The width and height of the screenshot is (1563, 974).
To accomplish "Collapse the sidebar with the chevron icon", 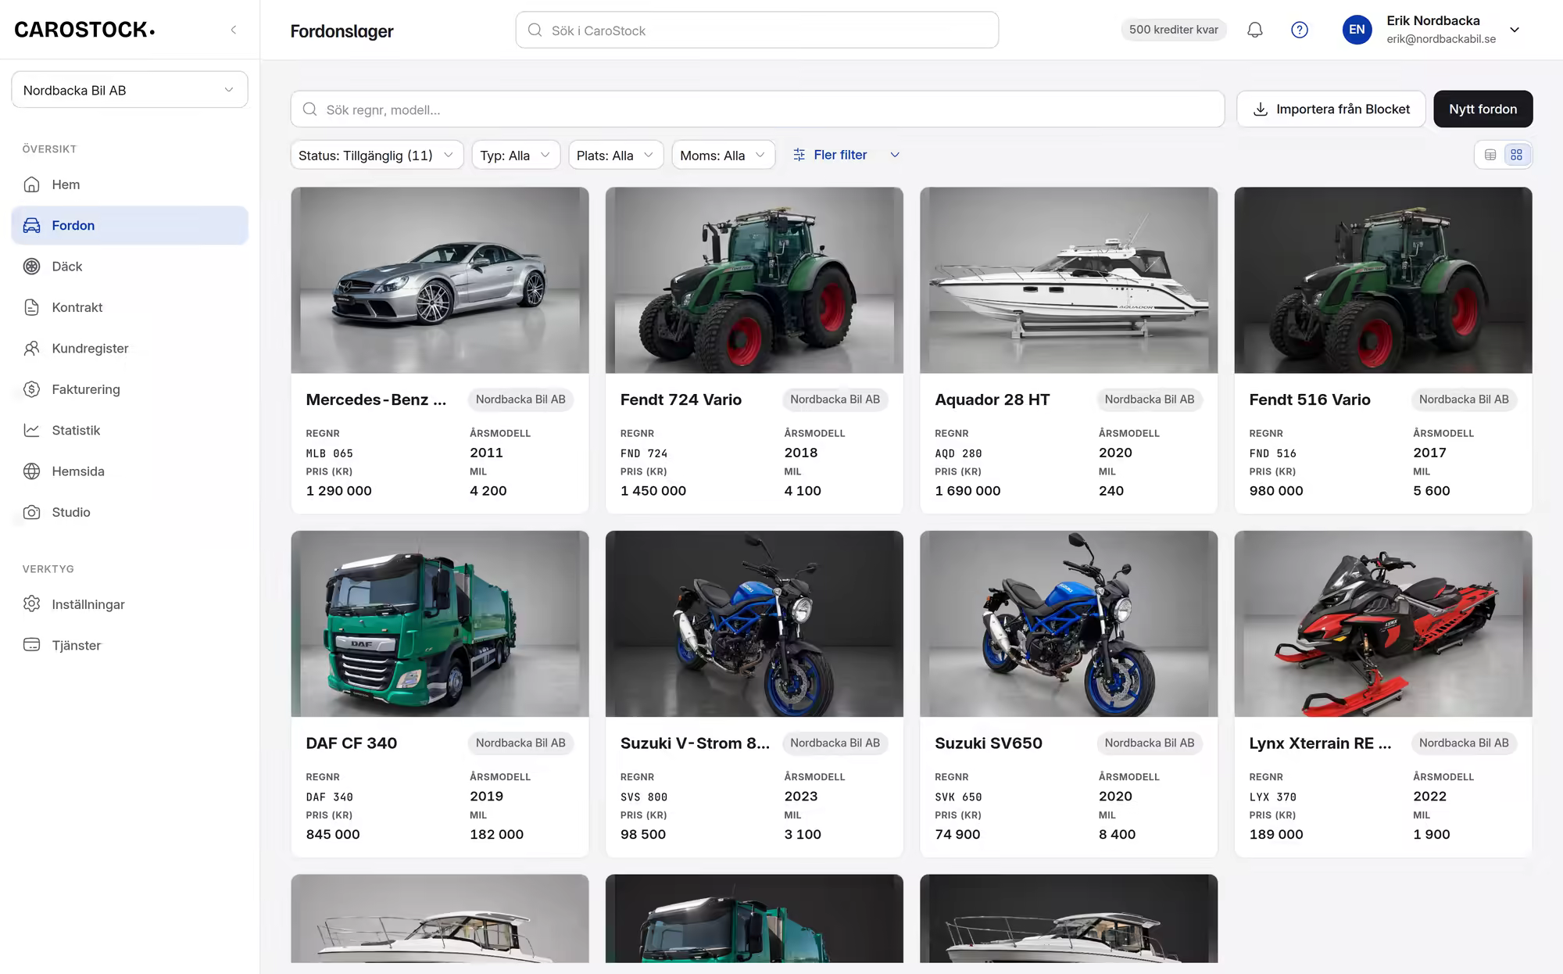I will coord(233,30).
